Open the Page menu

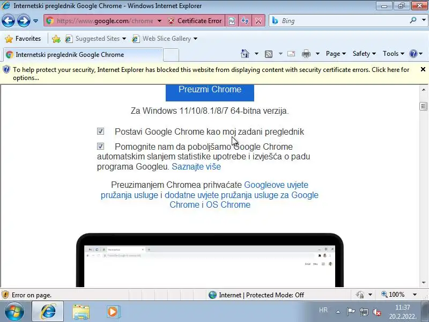pos(336,54)
